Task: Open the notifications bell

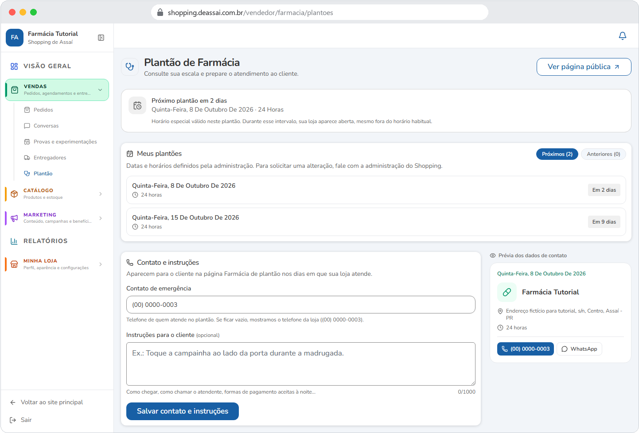Action: [x=623, y=36]
